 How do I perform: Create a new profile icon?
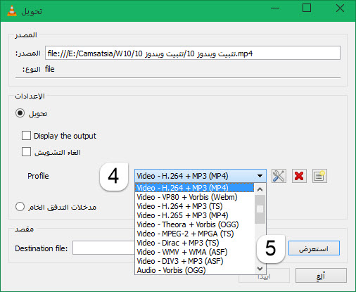pyautogui.click(x=319, y=176)
